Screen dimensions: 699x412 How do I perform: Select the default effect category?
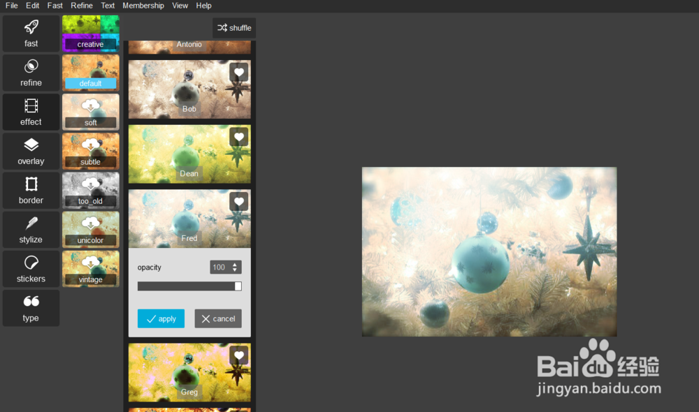(90, 73)
